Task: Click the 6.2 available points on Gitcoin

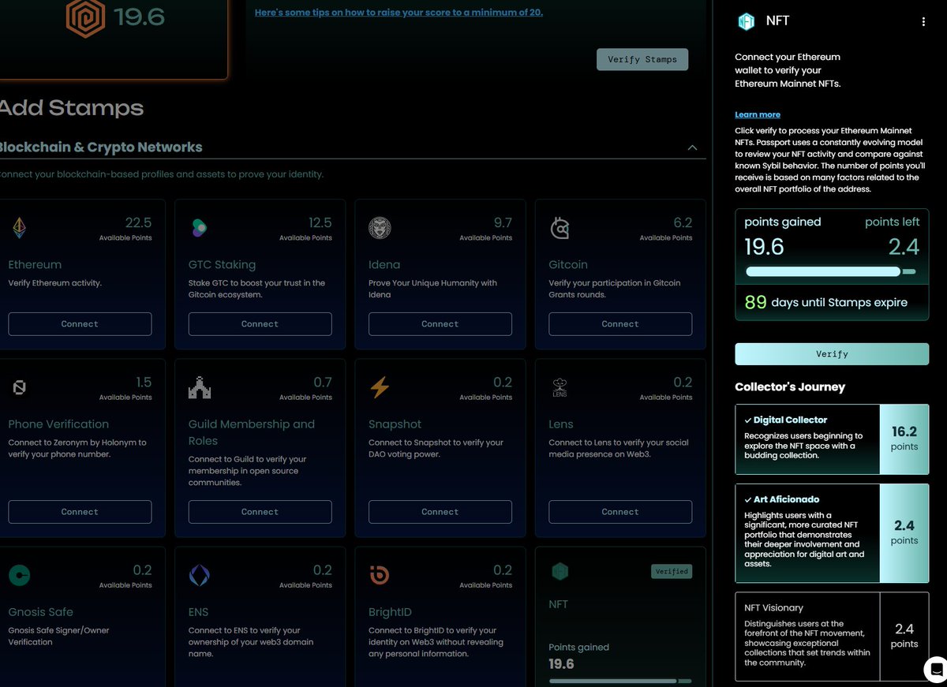Action: [683, 223]
